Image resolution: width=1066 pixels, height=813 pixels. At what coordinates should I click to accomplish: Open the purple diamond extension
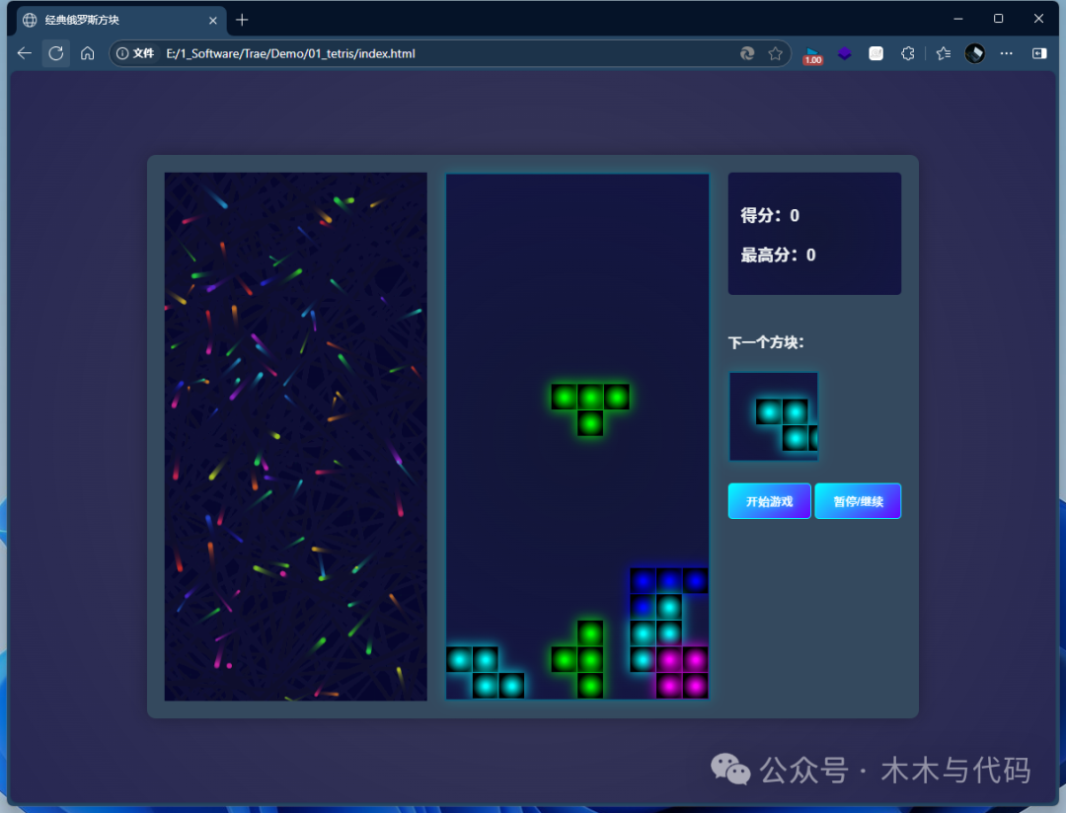click(x=844, y=53)
